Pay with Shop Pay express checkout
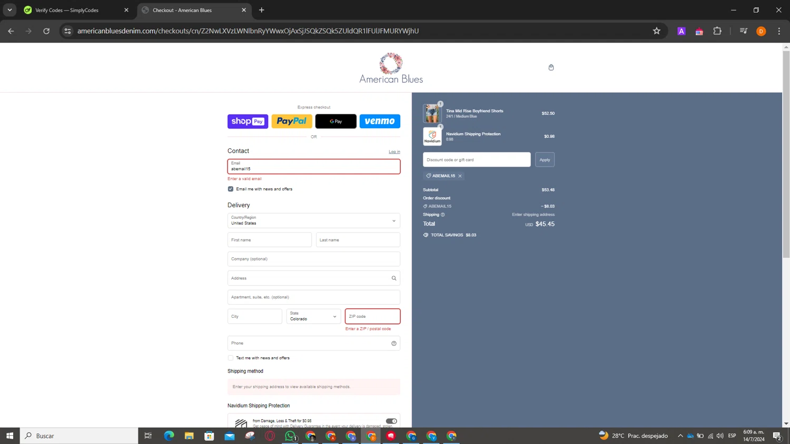Viewport: 790px width, 444px height. 248,122
